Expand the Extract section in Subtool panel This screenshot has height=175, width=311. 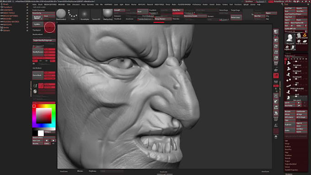[x=287, y=167]
